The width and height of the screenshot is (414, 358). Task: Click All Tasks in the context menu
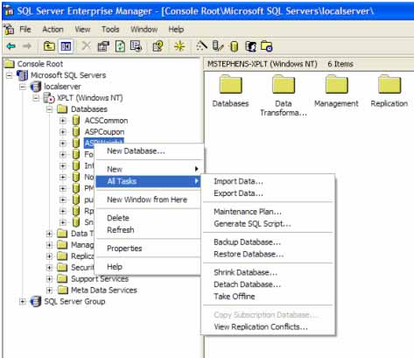point(148,181)
